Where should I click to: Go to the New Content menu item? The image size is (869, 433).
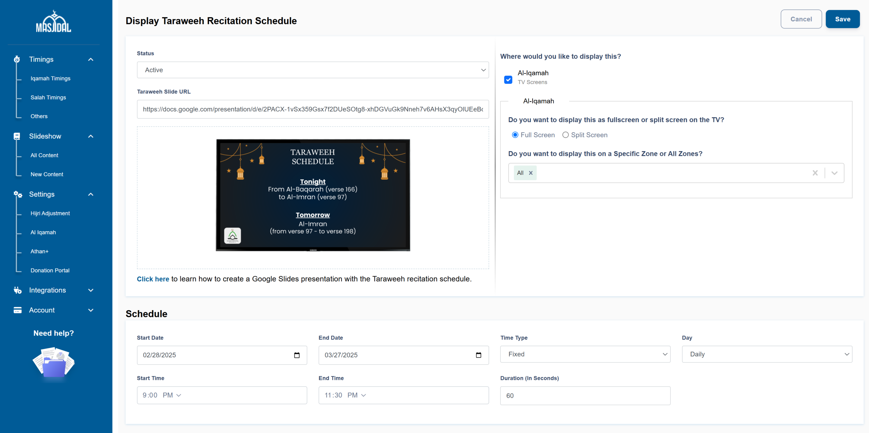pyautogui.click(x=46, y=174)
